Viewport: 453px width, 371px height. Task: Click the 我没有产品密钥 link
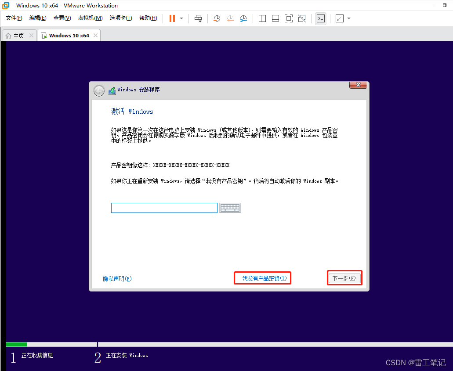click(x=264, y=278)
